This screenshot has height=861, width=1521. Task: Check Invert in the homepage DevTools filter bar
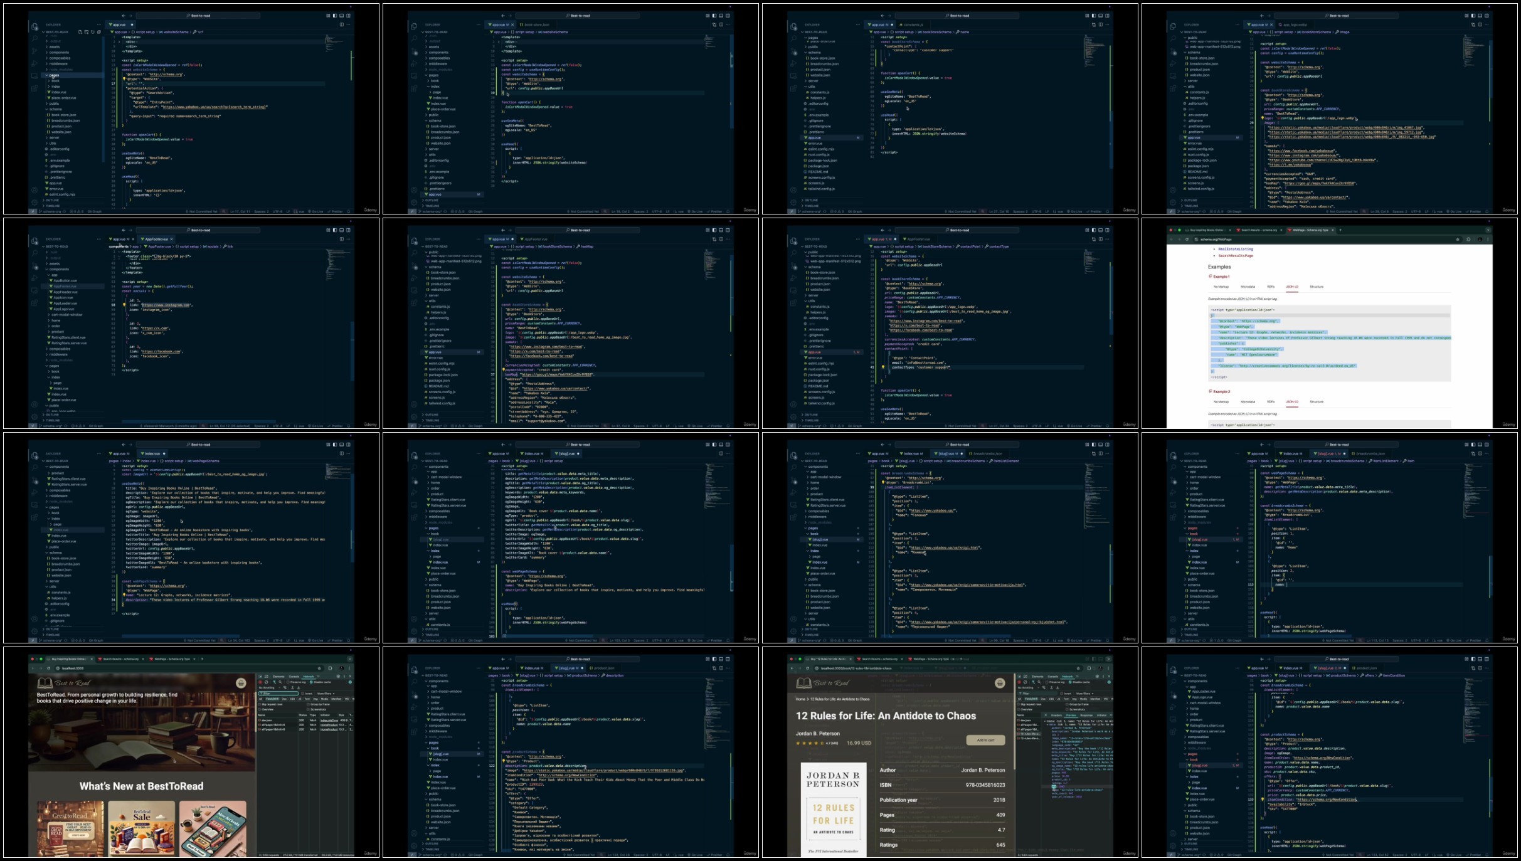click(302, 694)
